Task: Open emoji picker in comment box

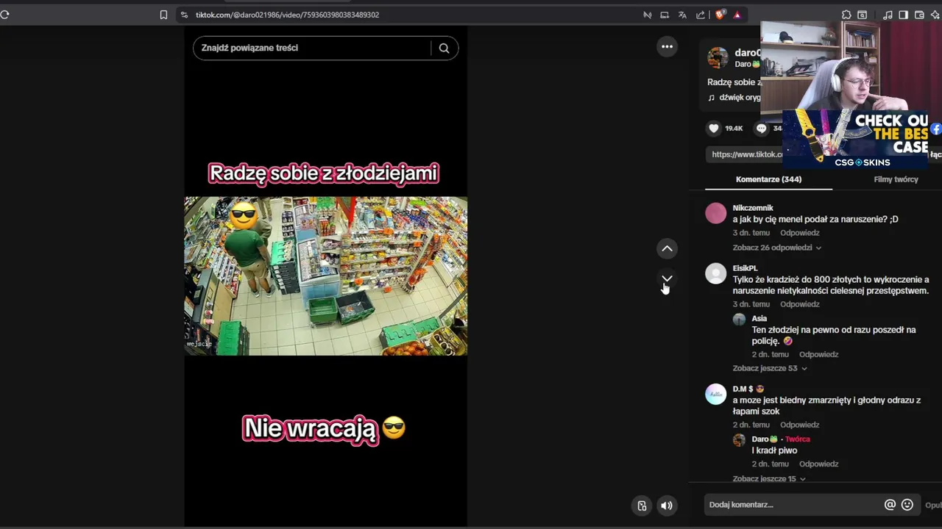Action: point(907,505)
